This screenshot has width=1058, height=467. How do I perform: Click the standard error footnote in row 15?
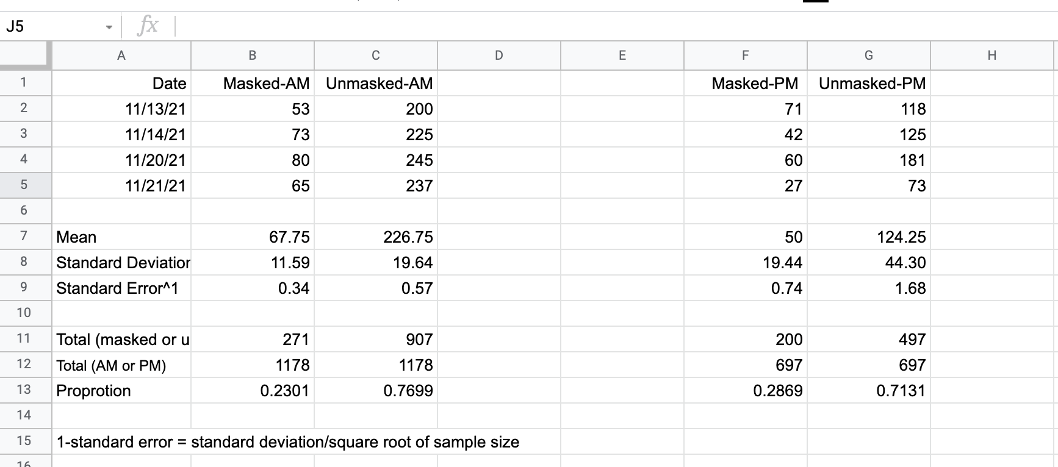click(x=287, y=442)
